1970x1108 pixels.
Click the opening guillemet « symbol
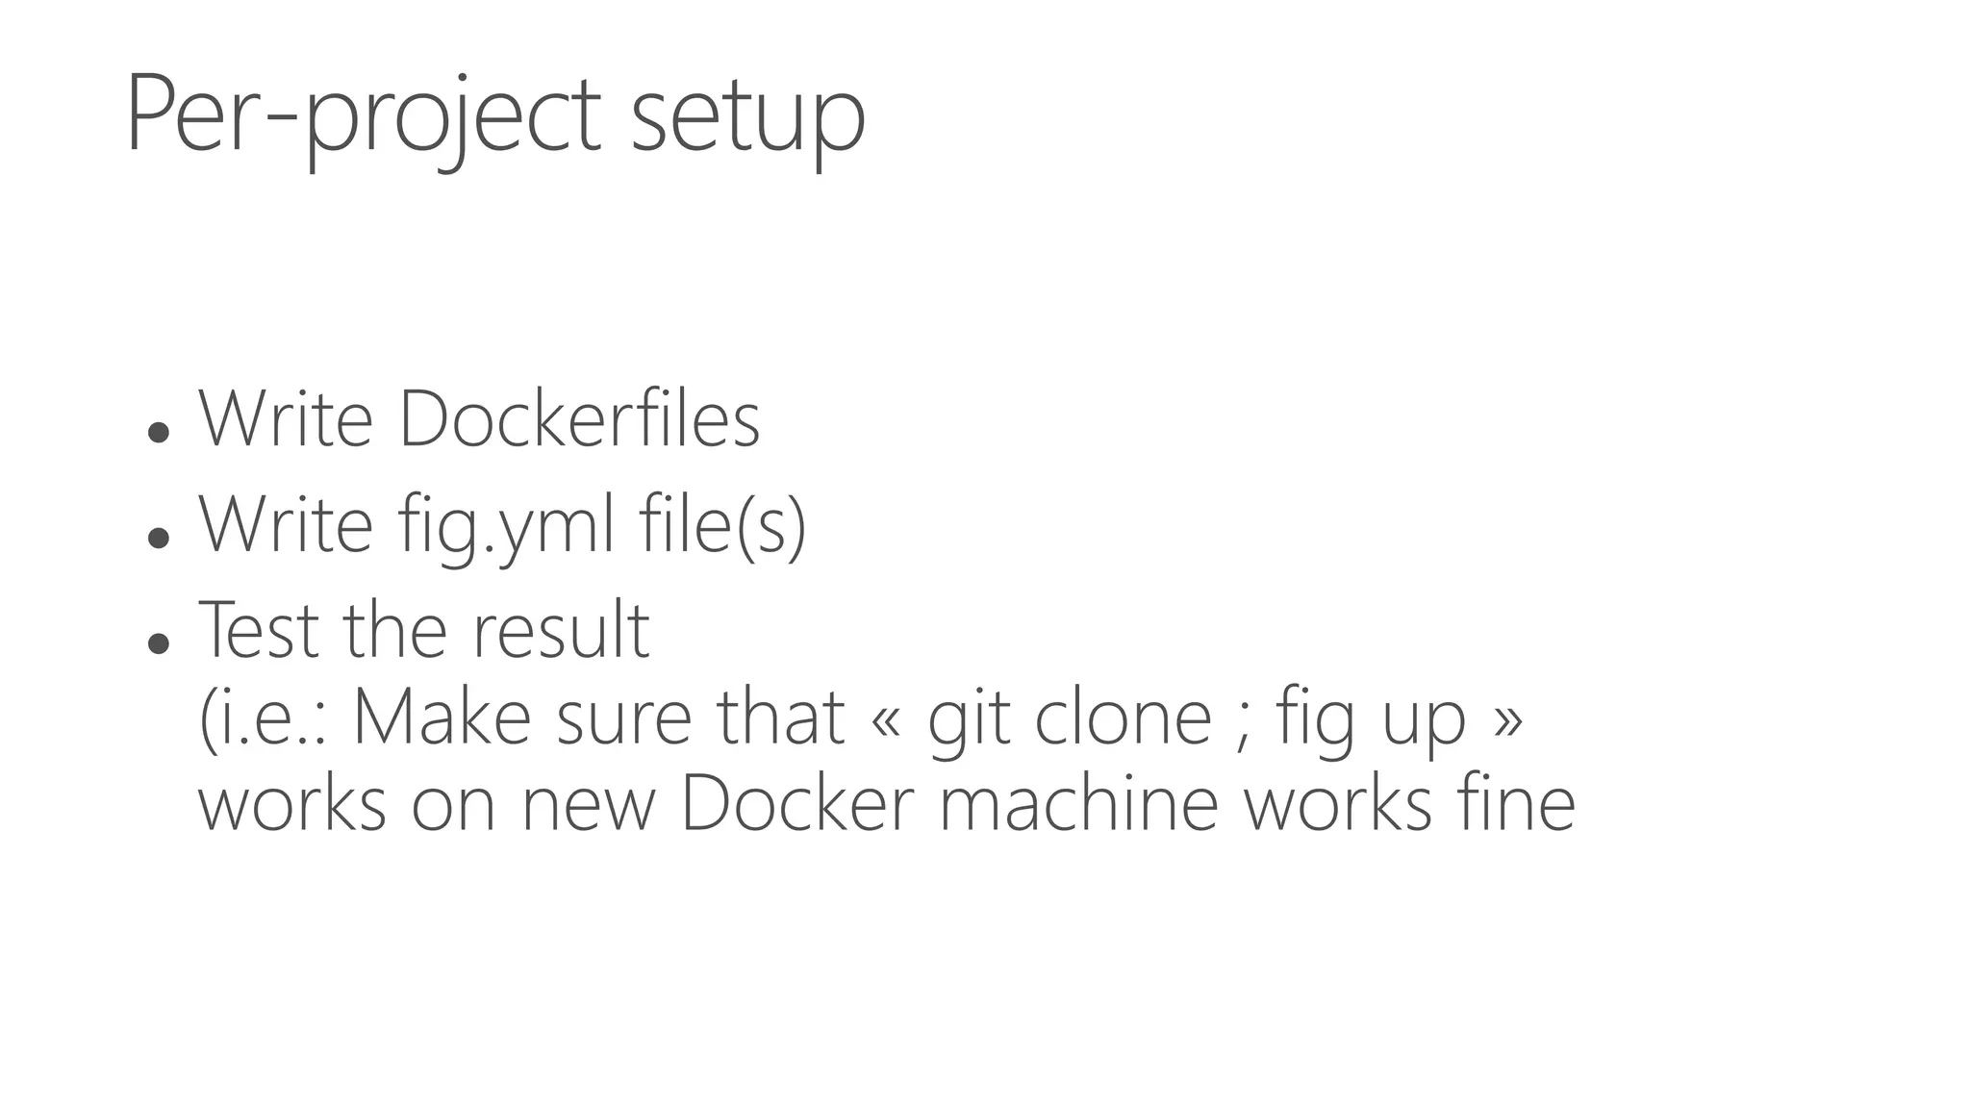pos(885,721)
